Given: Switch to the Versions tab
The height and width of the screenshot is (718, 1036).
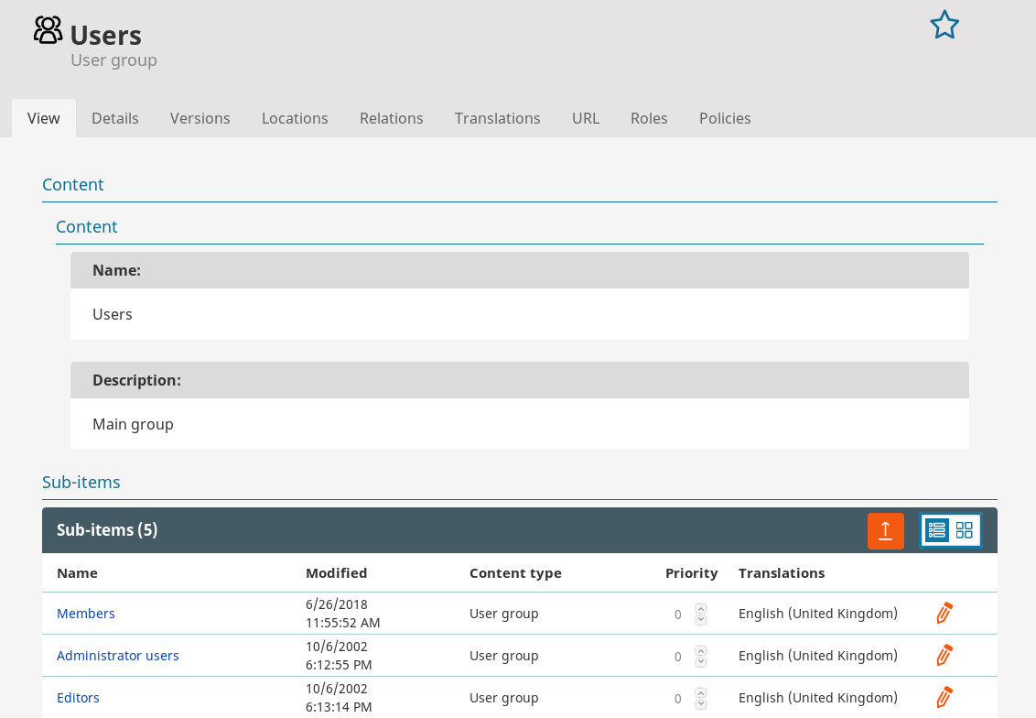Looking at the screenshot, I should point(200,118).
